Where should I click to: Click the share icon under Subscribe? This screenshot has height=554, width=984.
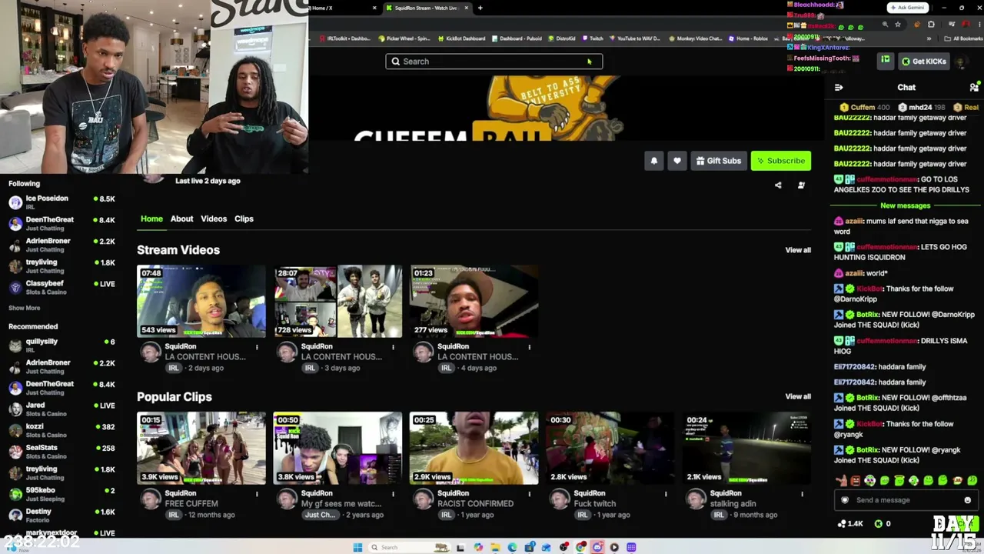coord(778,185)
